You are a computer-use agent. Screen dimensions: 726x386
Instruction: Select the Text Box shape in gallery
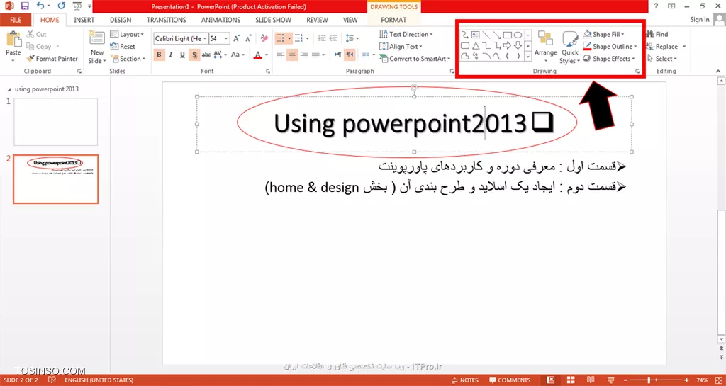475,35
